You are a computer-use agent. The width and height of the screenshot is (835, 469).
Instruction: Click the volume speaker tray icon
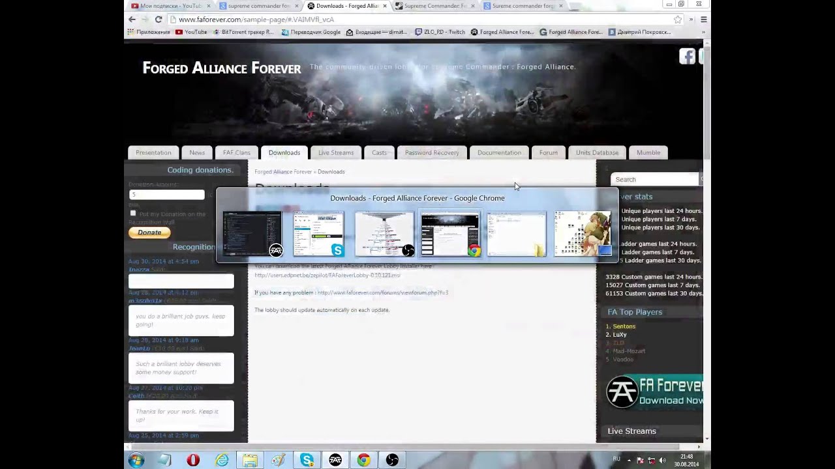[662, 461]
